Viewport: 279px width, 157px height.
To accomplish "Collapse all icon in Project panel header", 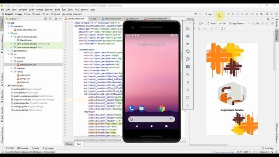I will (50, 19).
